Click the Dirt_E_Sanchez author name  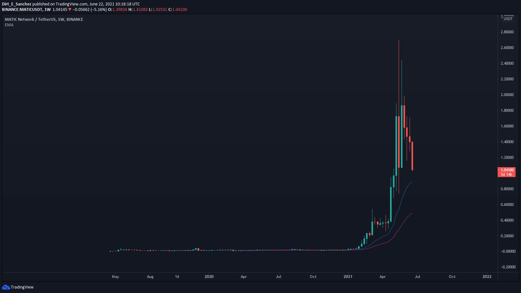(x=17, y=4)
